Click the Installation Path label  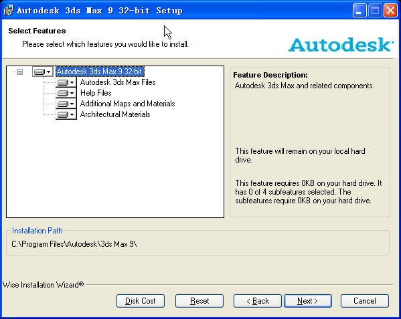coord(37,231)
